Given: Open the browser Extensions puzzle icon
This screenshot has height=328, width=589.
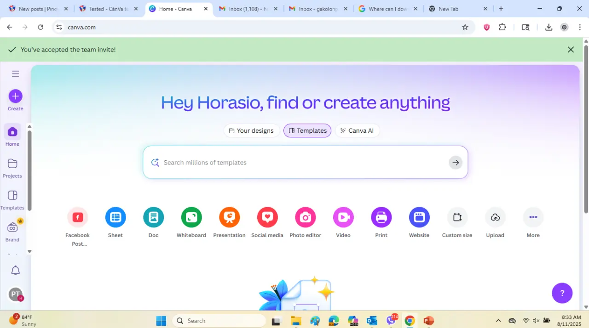Looking at the screenshot, I should tap(502, 27).
